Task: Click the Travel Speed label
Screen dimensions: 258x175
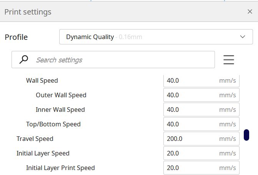Action: point(35,139)
